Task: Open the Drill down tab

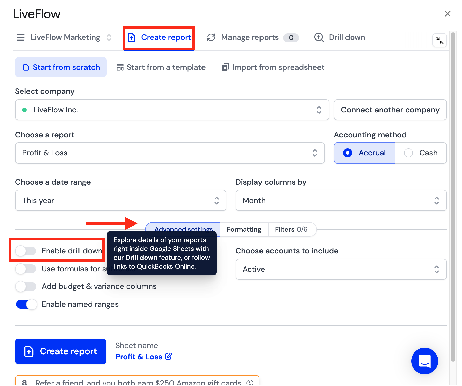Action: point(339,37)
